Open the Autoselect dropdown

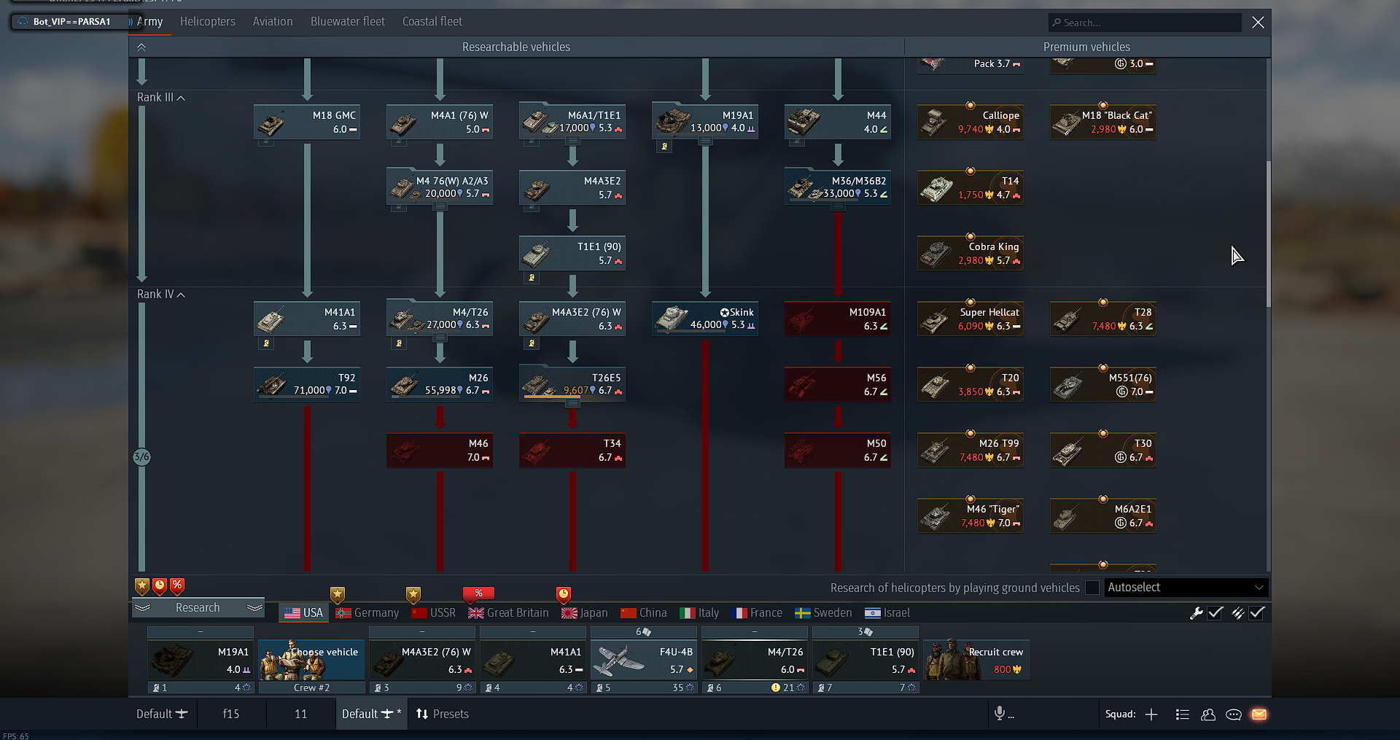coord(1185,587)
